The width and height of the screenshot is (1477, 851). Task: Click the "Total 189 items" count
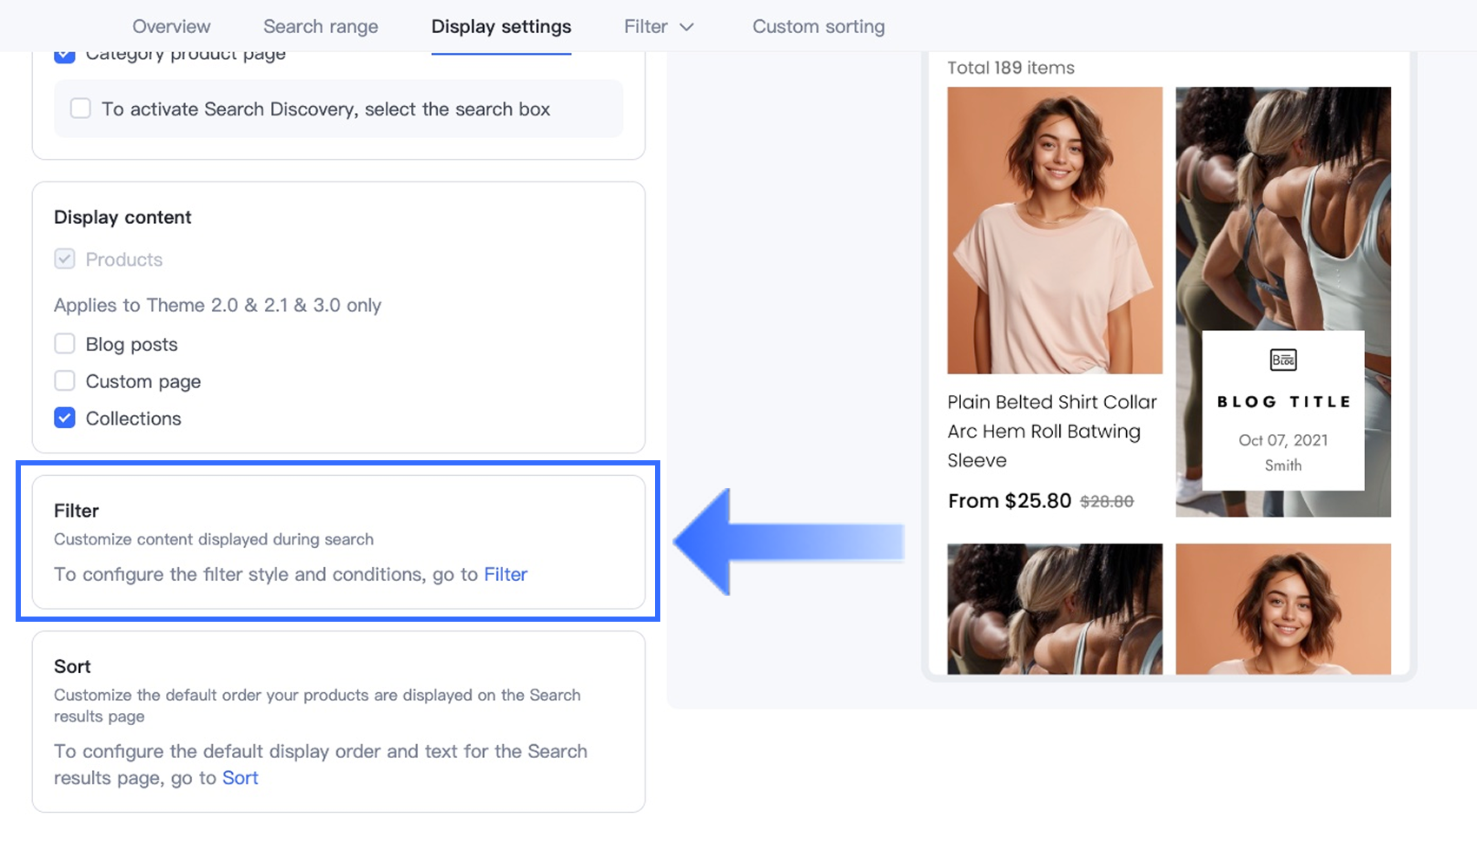coord(1010,68)
